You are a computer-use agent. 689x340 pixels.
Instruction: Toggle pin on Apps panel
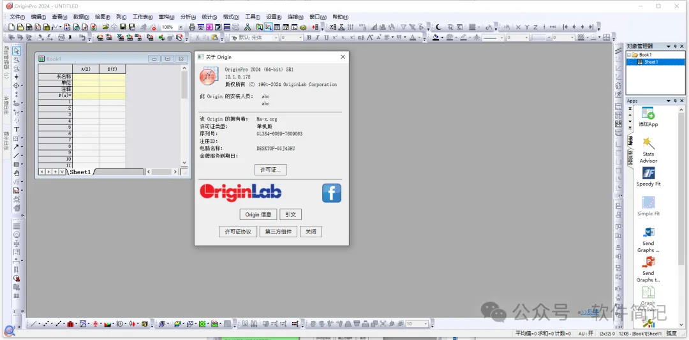pyautogui.click(x=676, y=101)
